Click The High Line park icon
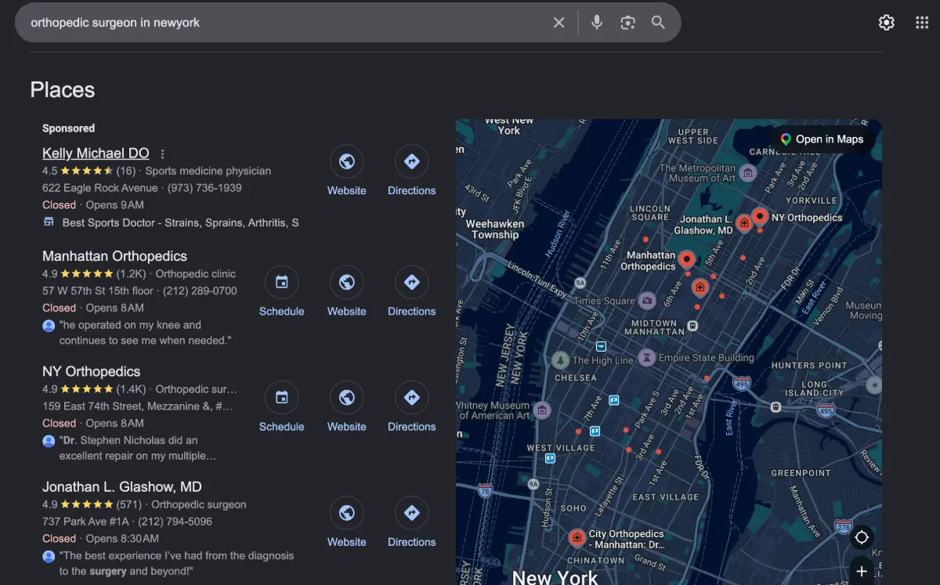This screenshot has height=585, width=940. pos(560,360)
